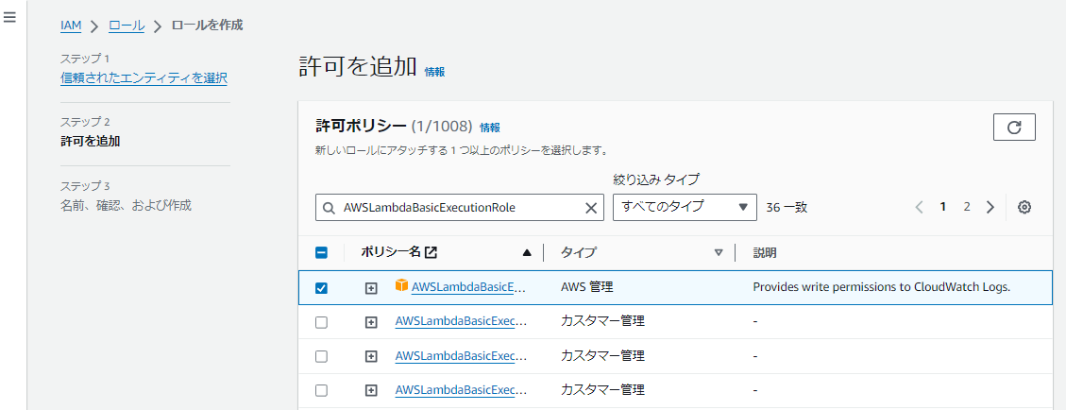This screenshot has height=410, width=1066.
Task: Expand the AWS 管理 policy row details
Action: coord(371,288)
